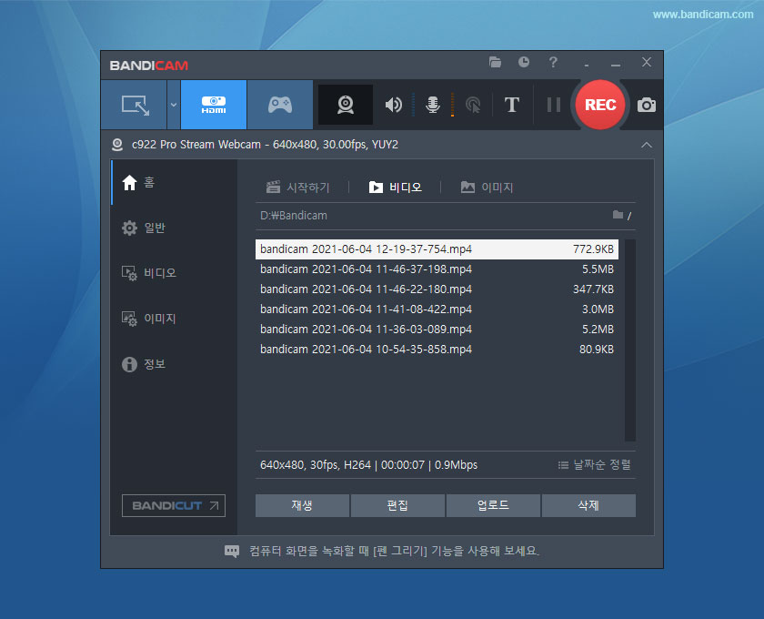Toggle mouse click effect icon

(473, 105)
